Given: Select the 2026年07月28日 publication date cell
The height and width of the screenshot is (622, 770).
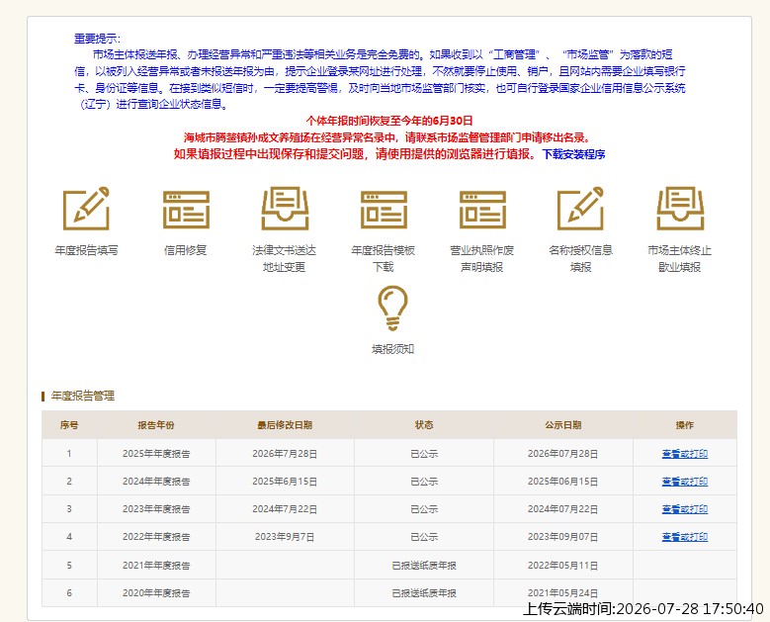Looking at the screenshot, I should (562, 454).
